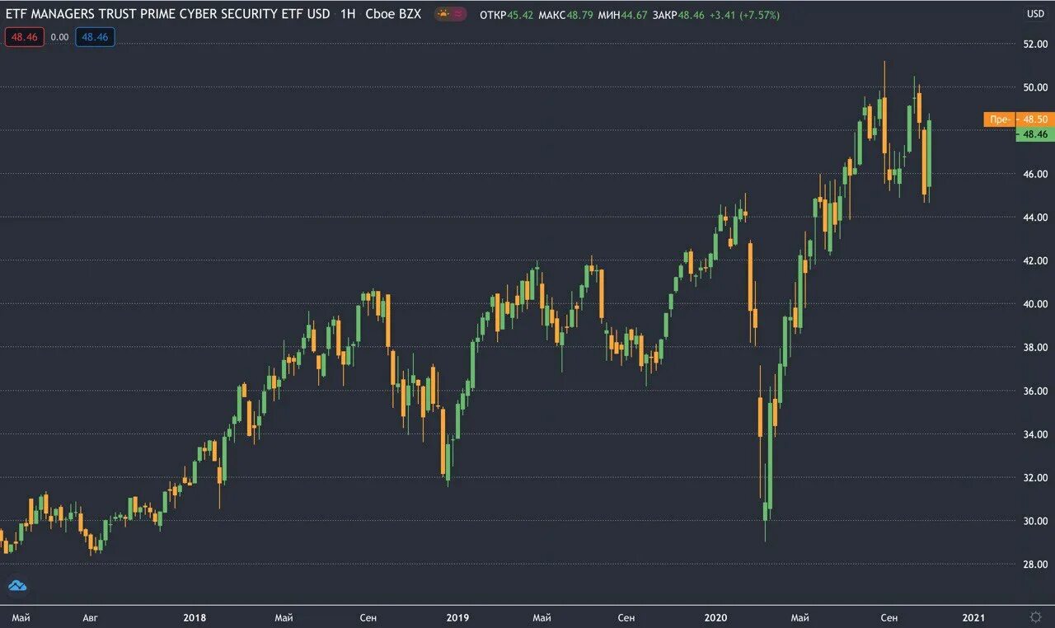The width and height of the screenshot is (1055, 628).
Task: Click the 42.00 price axis label
Action: 1034,260
